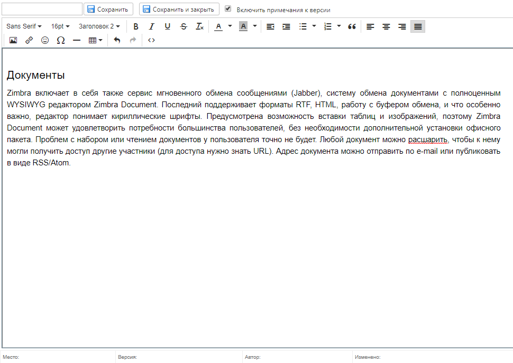Underline the selected text
The image size is (513, 363).
coord(168,26)
